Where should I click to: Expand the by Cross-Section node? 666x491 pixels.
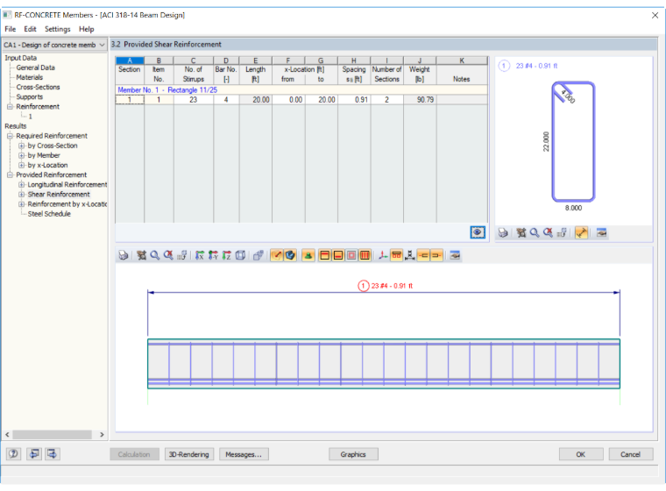[x=21, y=146]
